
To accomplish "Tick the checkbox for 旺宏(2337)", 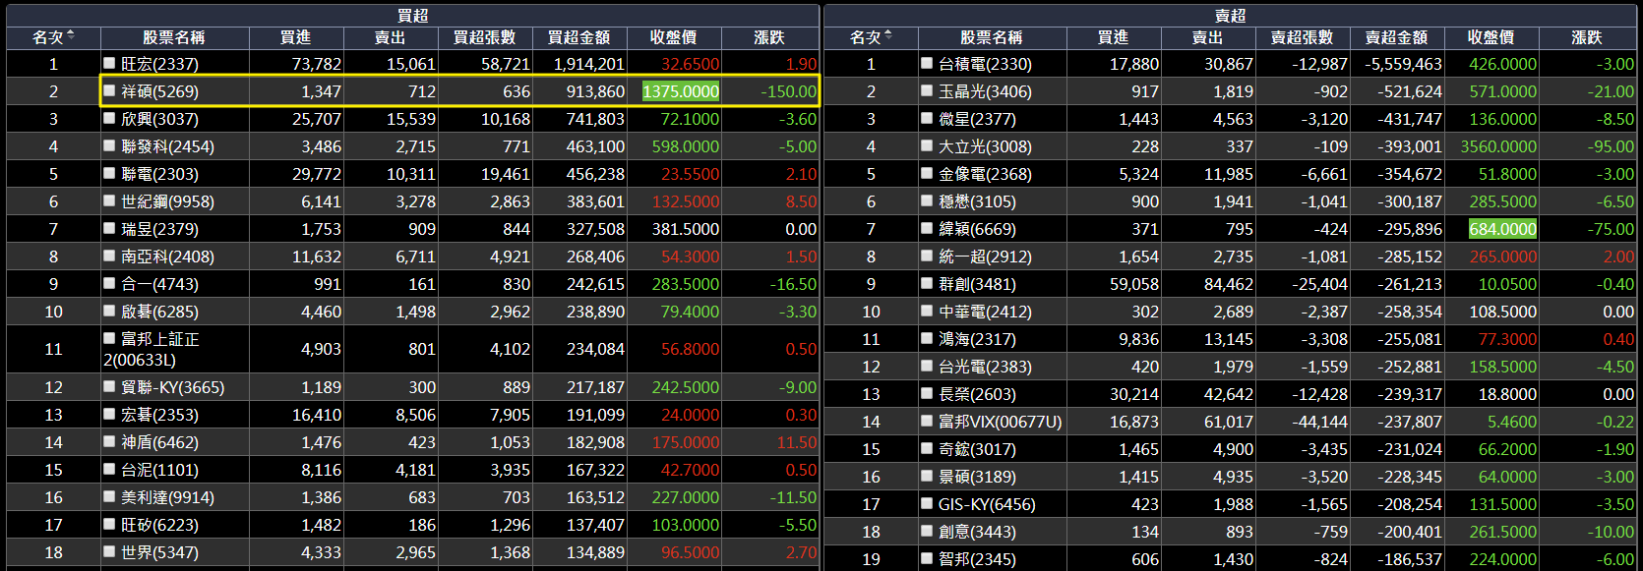I will (109, 63).
